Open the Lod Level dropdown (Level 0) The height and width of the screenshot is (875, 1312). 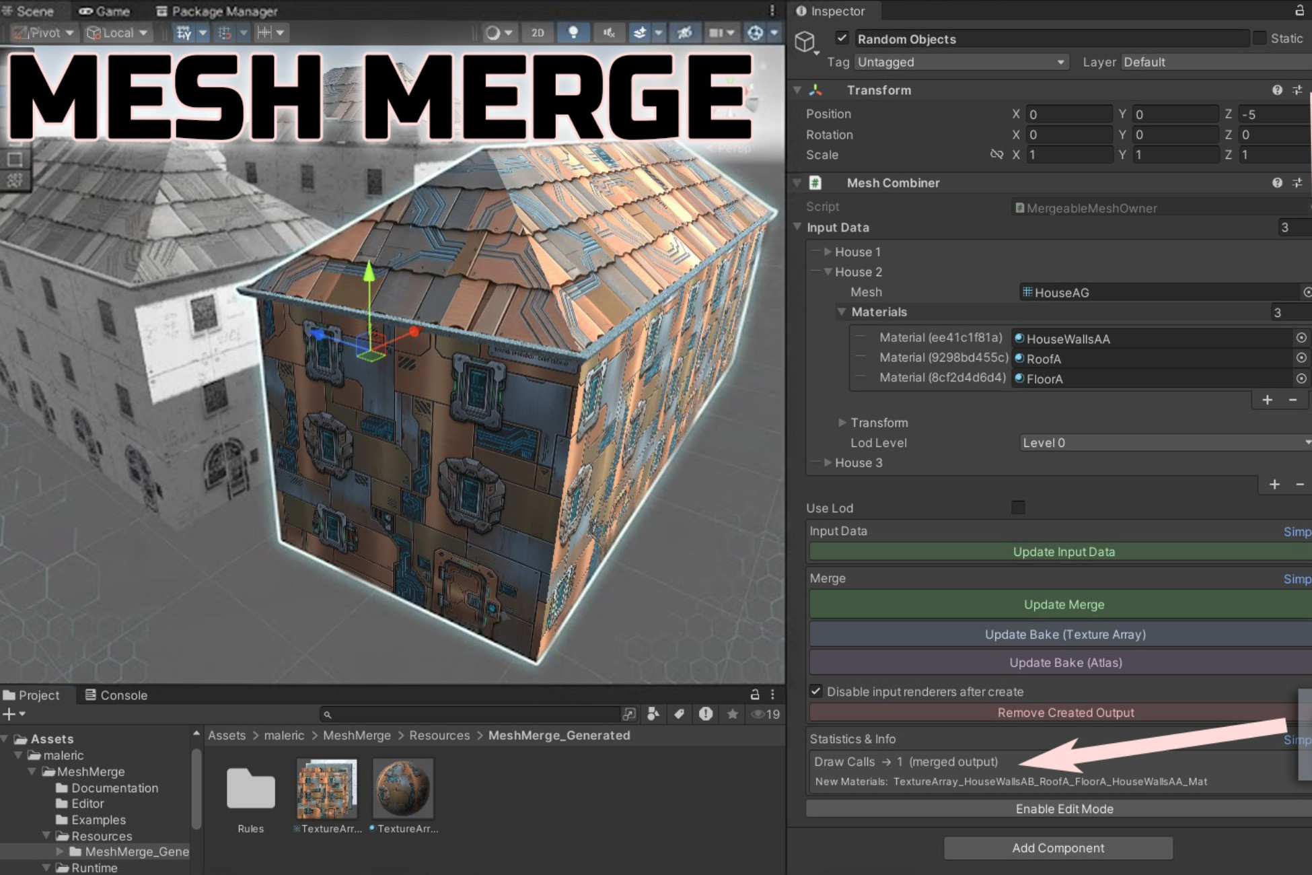[1165, 442]
